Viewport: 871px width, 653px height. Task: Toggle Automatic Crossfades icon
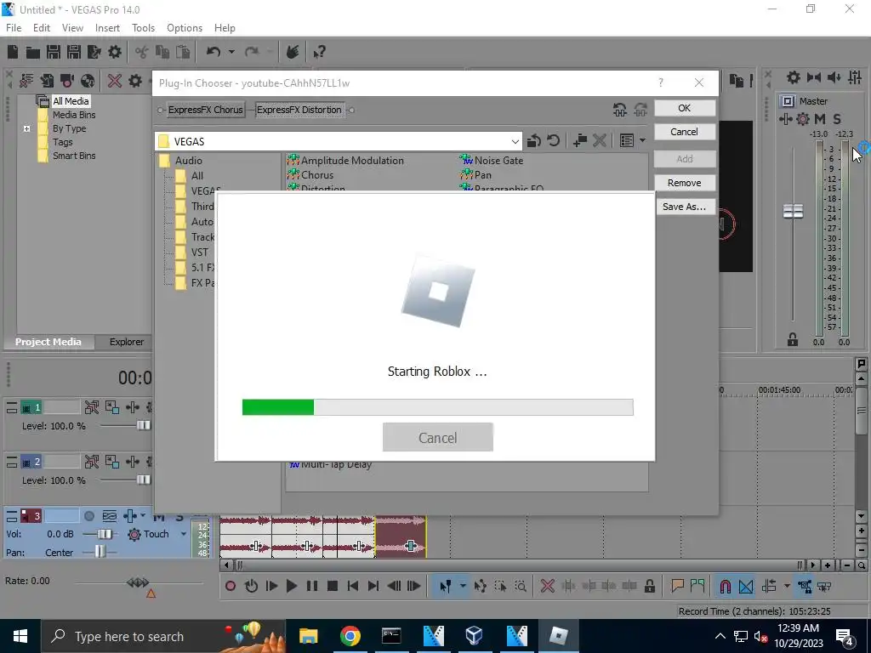[x=746, y=586]
